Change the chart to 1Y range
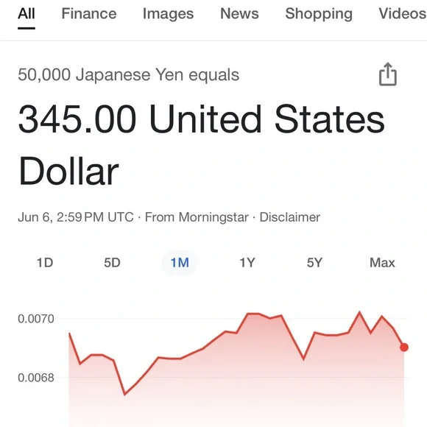This screenshot has height=427, width=427. [247, 263]
